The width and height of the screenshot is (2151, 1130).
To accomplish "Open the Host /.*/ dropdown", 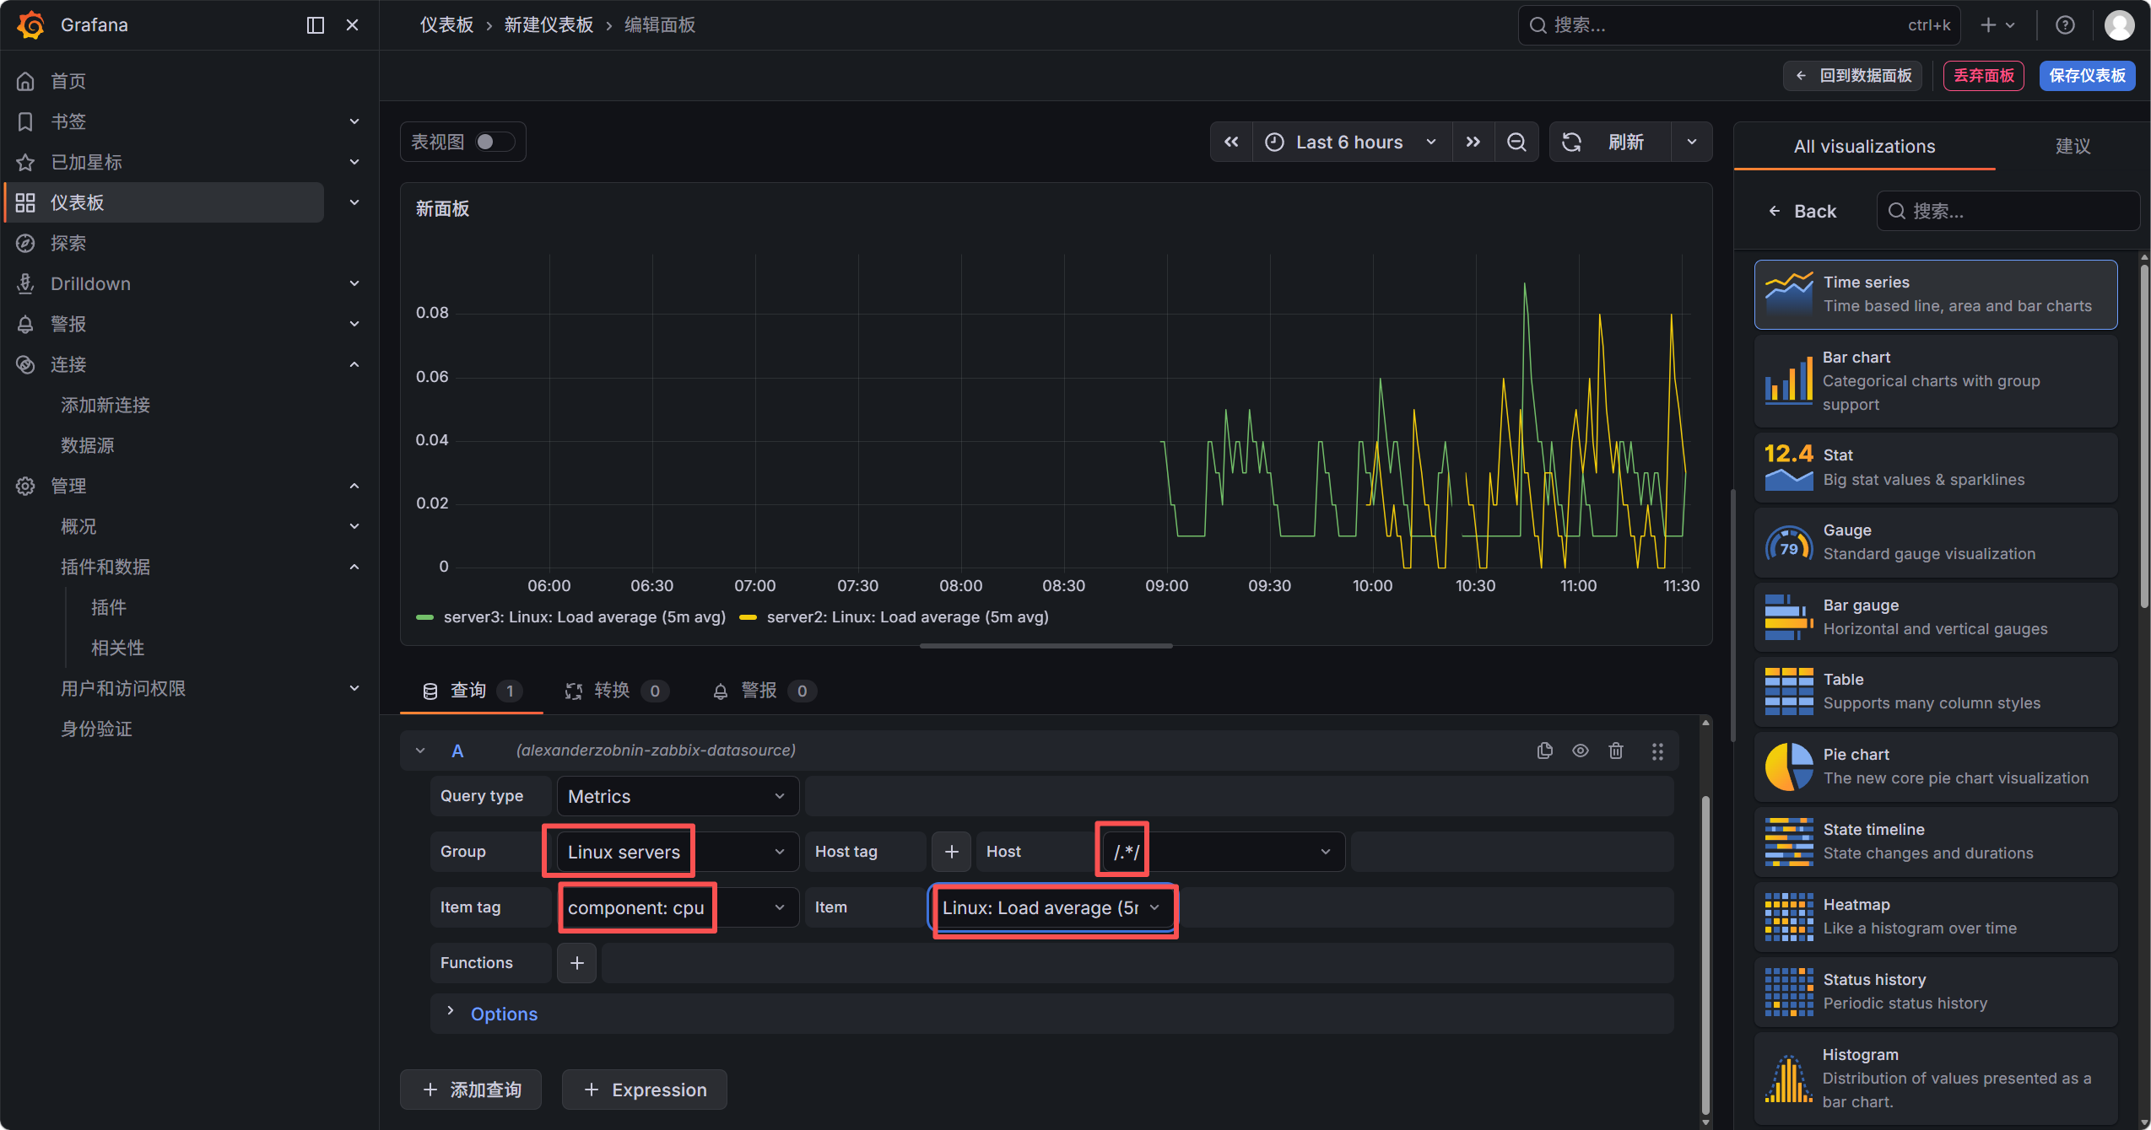I will [1224, 852].
